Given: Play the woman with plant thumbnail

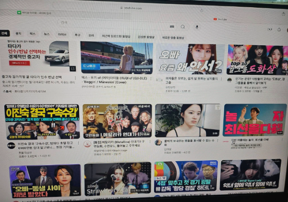Looking at the screenshot, I should [188, 120].
